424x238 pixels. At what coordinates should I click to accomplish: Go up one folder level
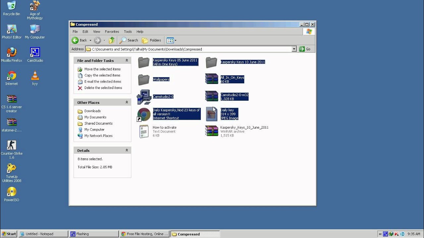(x=112, y=40)
